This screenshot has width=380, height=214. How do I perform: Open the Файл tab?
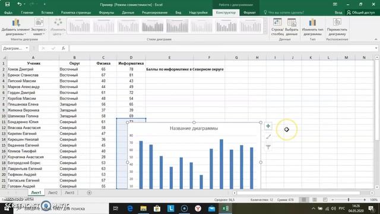coord(8,12)
